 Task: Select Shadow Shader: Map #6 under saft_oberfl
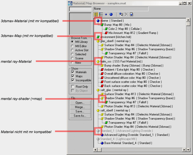point(140,119)
